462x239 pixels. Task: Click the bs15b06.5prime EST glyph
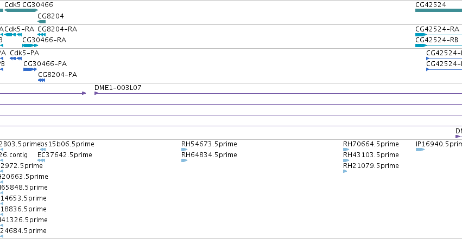pos(43,150)
